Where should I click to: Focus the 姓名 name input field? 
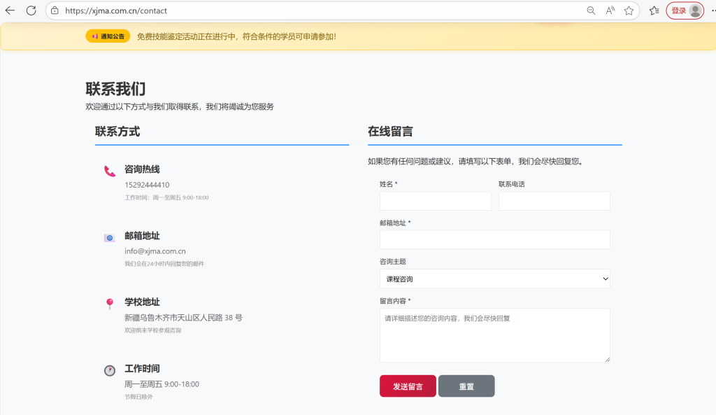(435, 202)
